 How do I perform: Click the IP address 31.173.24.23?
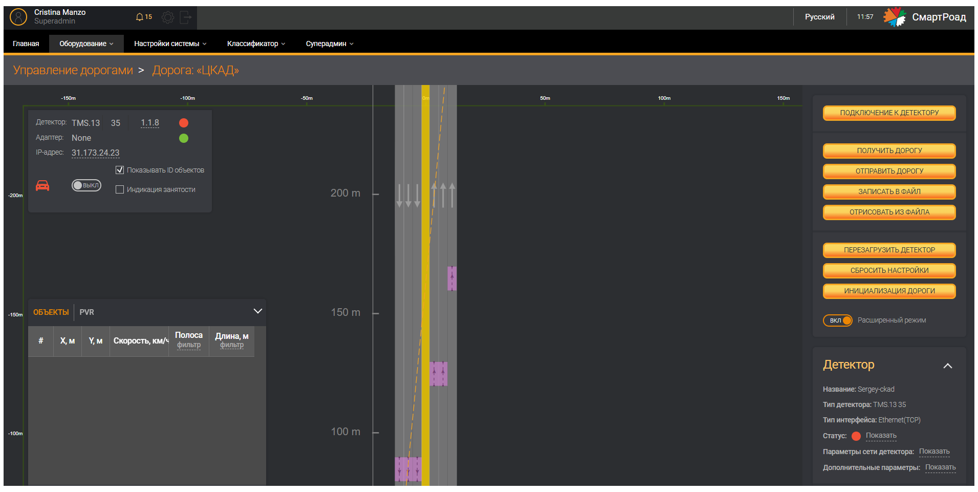coord(96,153)
